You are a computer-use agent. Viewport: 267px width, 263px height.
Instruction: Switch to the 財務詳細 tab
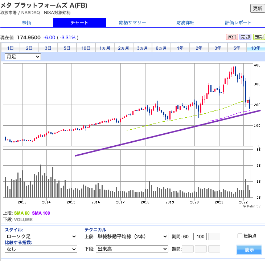tap(185, 23)
